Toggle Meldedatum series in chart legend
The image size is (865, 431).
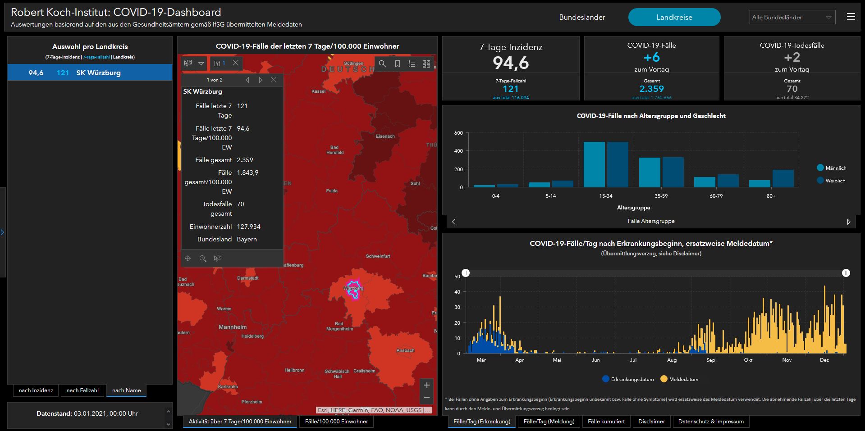(679, 379)
